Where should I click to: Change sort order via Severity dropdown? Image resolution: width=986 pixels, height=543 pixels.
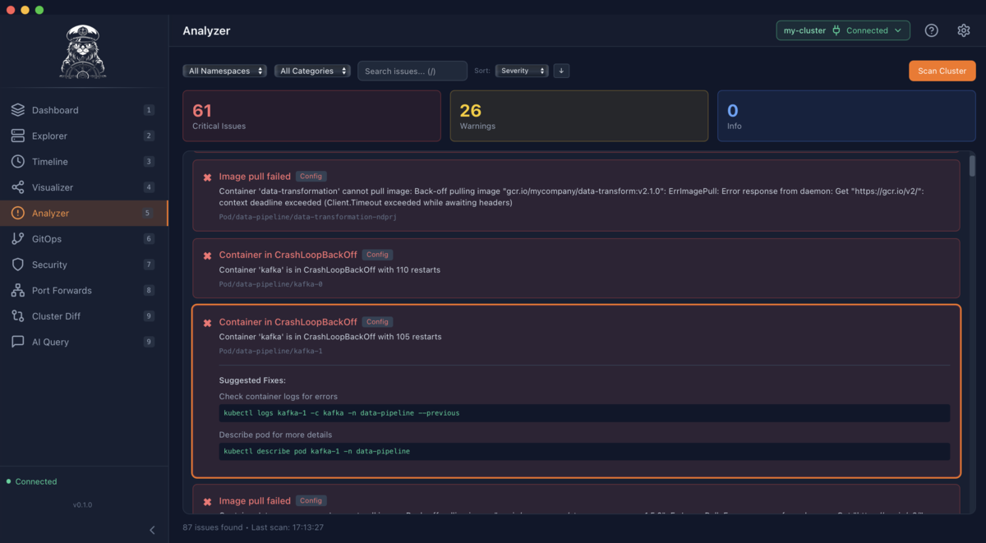coord(521,71)
